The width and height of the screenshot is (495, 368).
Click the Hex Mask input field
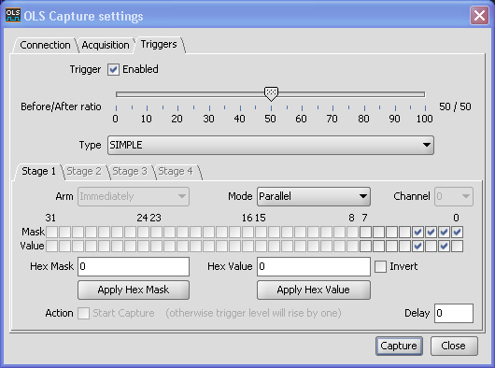pos(134,266)
